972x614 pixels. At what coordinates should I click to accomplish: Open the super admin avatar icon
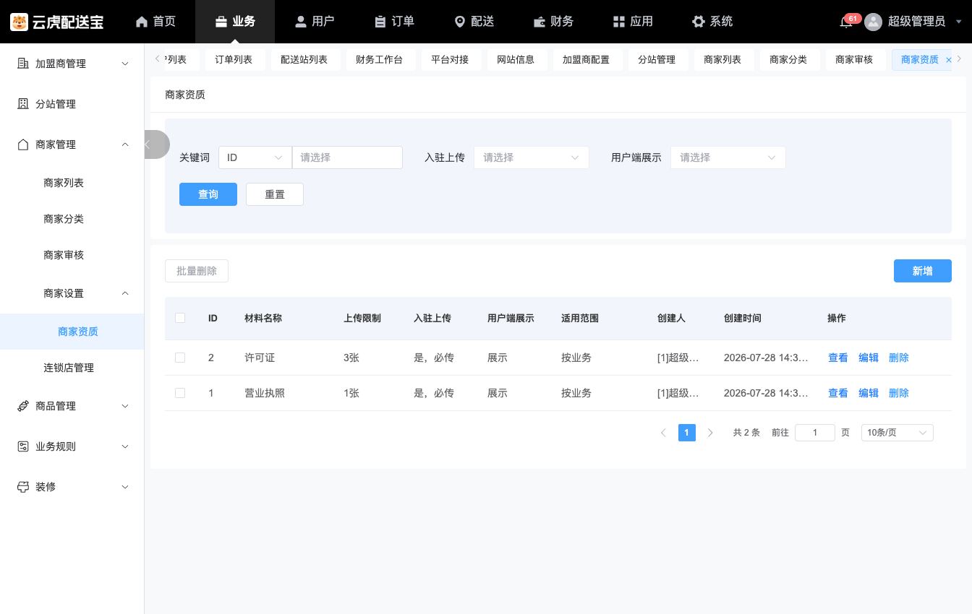tap(874, 22)
